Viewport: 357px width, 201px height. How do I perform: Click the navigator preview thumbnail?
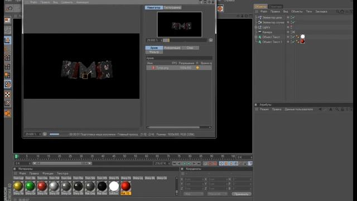(180, 25)
